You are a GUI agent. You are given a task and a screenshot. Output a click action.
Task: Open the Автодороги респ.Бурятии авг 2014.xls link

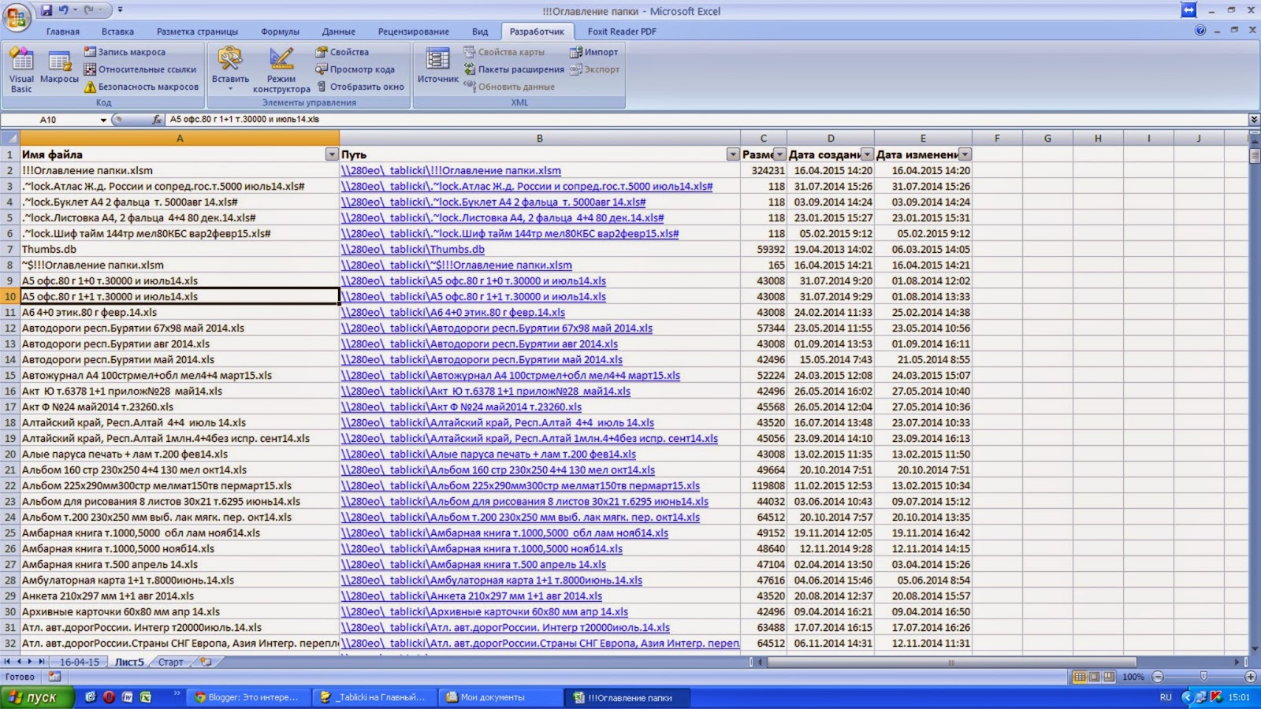point(479,343)
